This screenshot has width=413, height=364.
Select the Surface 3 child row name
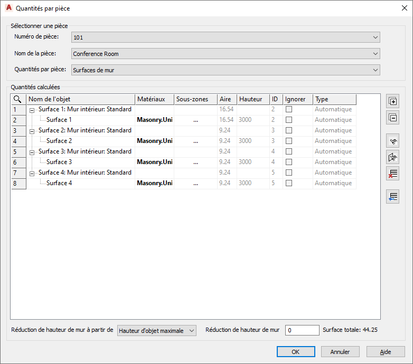(59, 162)
